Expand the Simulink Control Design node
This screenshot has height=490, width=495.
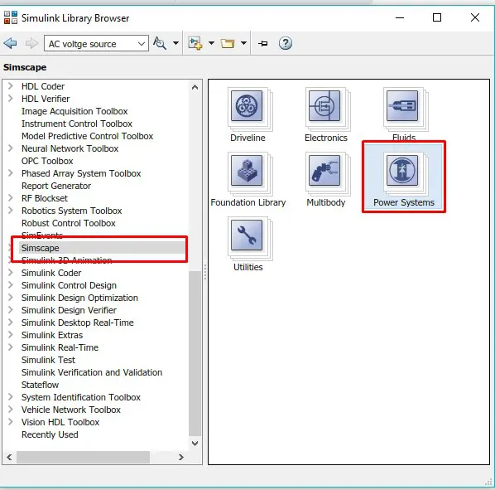click(11, 285)
